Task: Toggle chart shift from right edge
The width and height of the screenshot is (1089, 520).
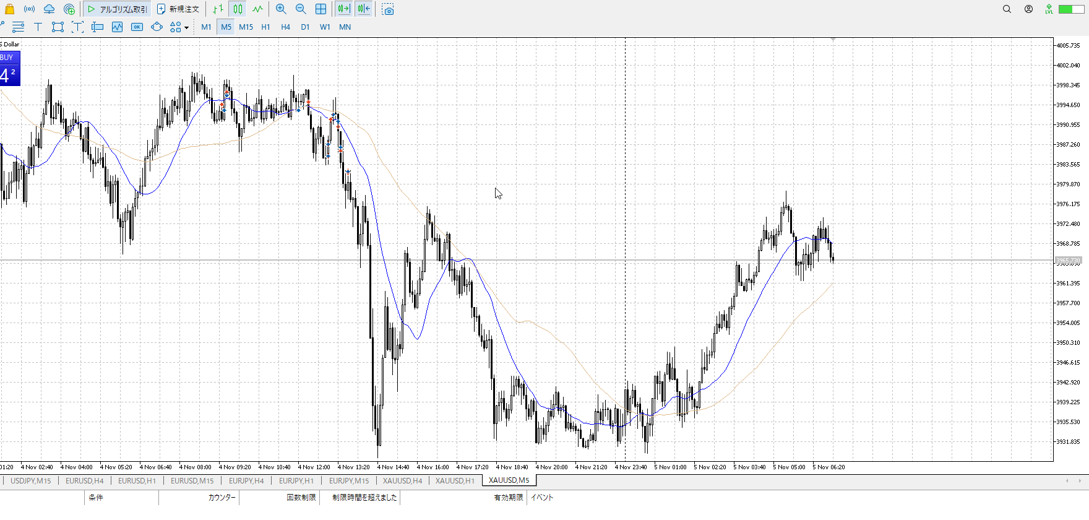Action: point(364,9)
